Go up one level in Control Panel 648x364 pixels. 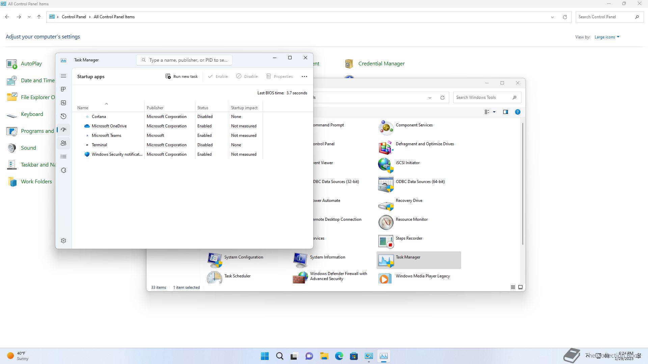pos(39,17)
